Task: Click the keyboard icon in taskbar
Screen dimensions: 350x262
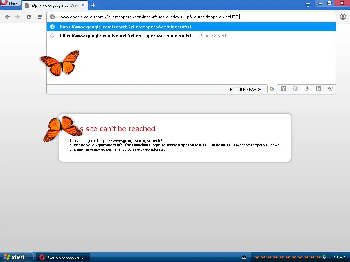Action: [x=244, y=257]
